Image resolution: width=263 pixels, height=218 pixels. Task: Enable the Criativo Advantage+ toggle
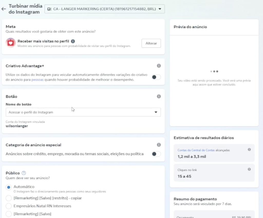click(156, 77)
